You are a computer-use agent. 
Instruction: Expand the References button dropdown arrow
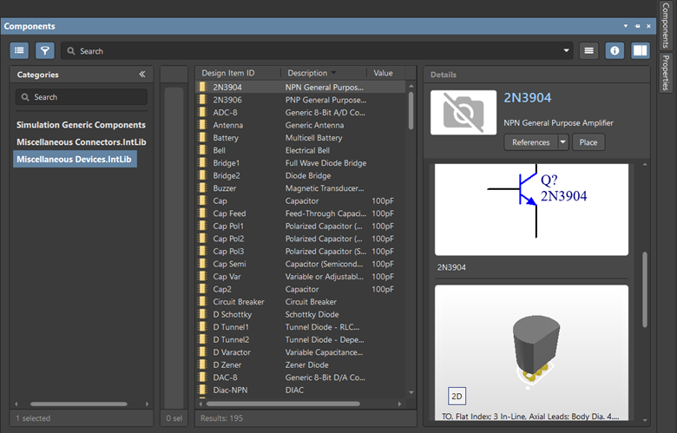pyautogui.click(x=563, y=142)
